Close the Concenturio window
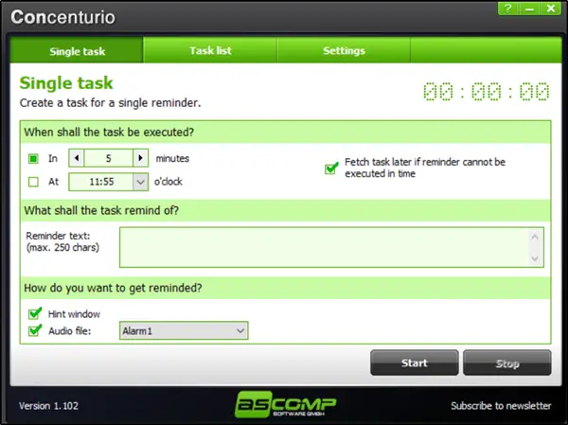The height and width of the screenshot is (425, 568). [x=551, y=9]
